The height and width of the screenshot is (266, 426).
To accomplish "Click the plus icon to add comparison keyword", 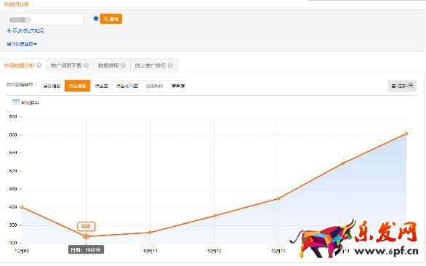I will click(x=9, y=31).
